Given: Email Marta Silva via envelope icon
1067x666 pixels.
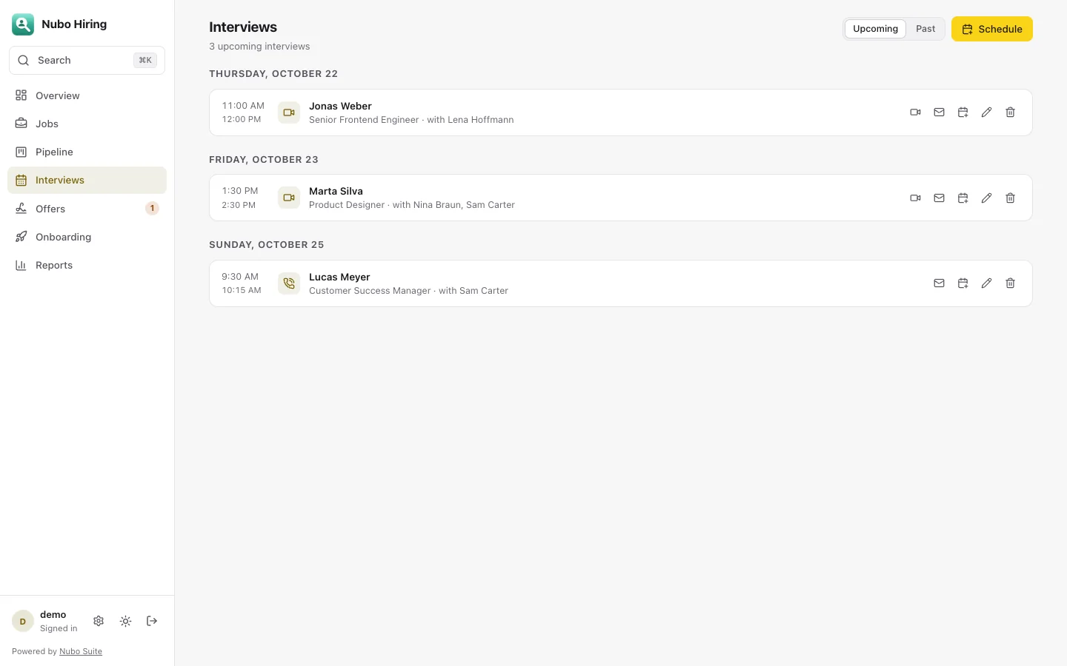Looking at the screenshot, I should point(939,198).
